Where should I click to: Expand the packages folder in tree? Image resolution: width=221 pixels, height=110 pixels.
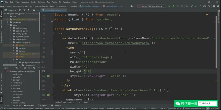tap(8, 22)
